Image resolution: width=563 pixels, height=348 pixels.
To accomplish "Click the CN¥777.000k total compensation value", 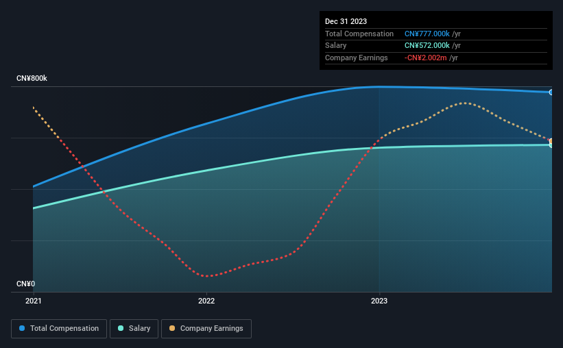I will (427, 34).
